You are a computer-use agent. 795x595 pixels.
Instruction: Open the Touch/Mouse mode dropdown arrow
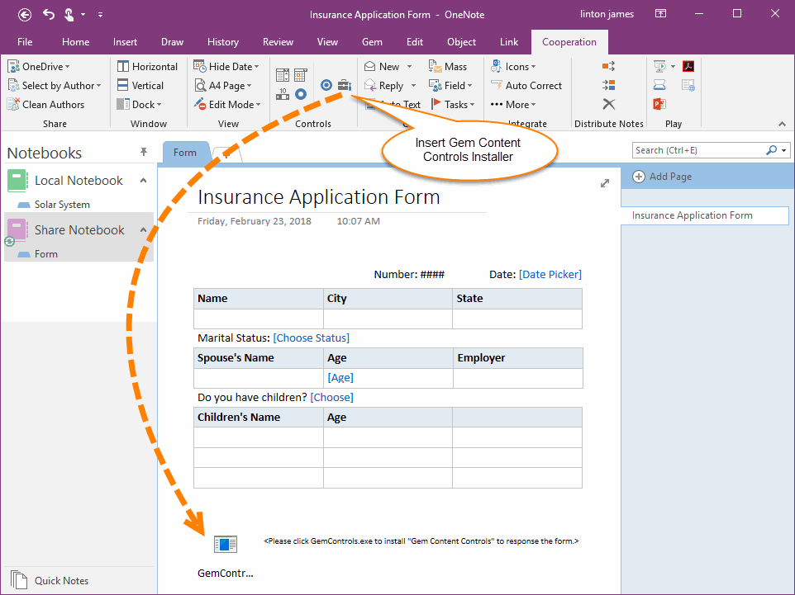[83, 15]
